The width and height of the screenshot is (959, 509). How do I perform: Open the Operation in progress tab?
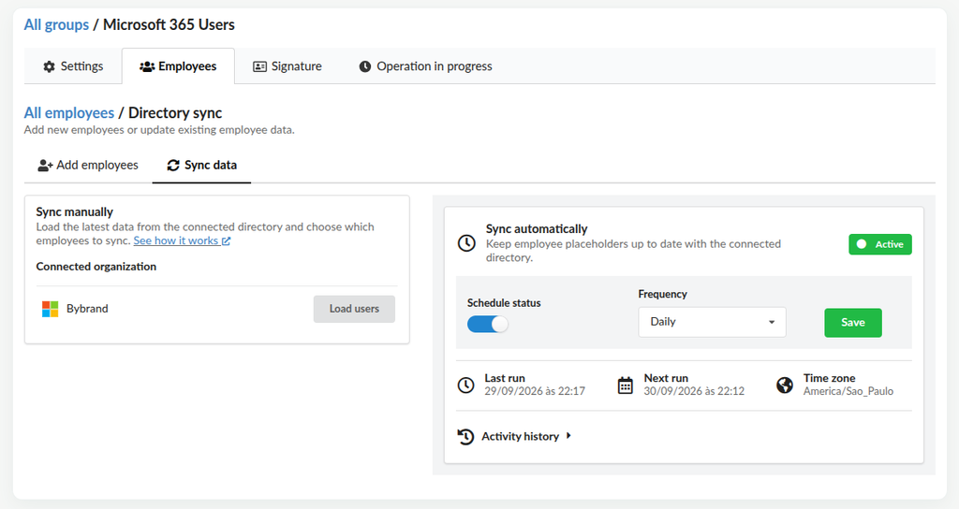click(425, 66)
